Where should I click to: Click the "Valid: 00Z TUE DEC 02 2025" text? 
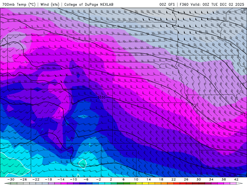pos(217,4)
